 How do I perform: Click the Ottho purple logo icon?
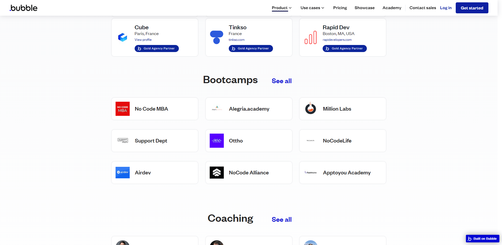click(217, 141)
